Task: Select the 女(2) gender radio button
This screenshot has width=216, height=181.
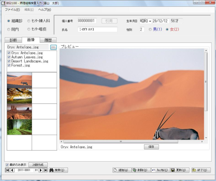Action: pyautogui.click(x=167, y=29)
